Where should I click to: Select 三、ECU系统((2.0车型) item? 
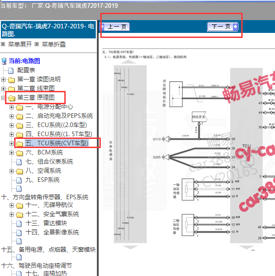click(x=56, y=125)
